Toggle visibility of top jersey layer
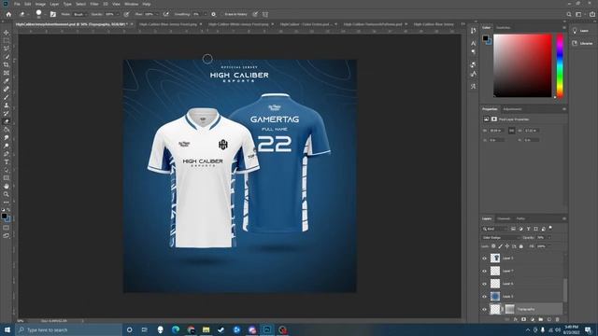Screen dimensions: 598x336 click(x=484, y=259)
